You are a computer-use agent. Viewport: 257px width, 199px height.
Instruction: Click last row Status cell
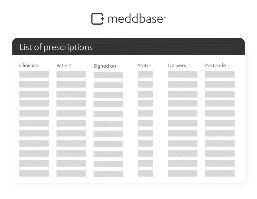click(x=146, y=173)
